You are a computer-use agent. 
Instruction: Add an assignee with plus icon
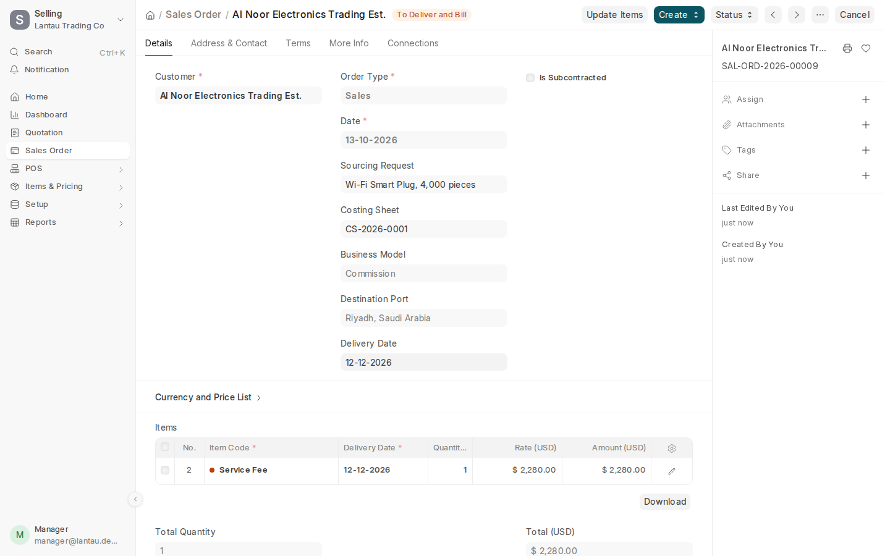pyautogui.click(x=866, y=99)
